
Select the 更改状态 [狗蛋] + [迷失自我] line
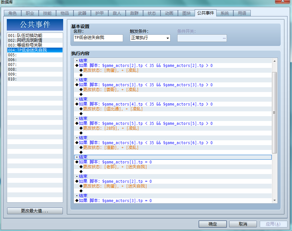(x=173, y=186)
